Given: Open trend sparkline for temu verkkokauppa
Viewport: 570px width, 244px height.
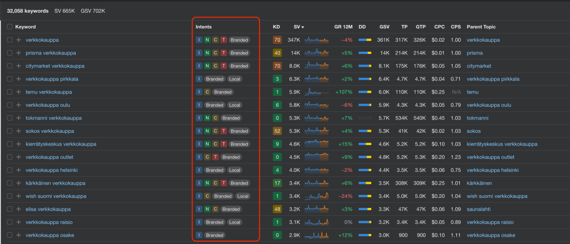Looking at the screenshot, I should point(316,92).
